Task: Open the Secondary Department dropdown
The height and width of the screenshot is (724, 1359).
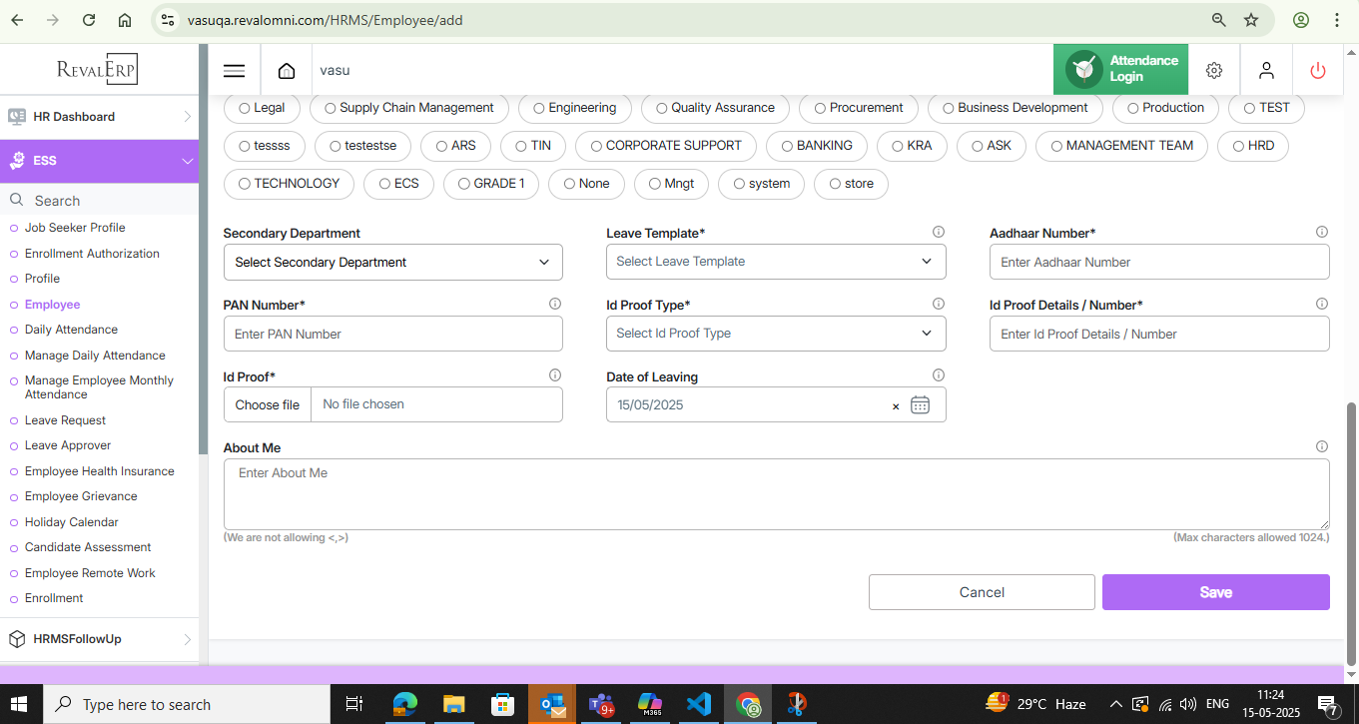Action: point(392,263)
